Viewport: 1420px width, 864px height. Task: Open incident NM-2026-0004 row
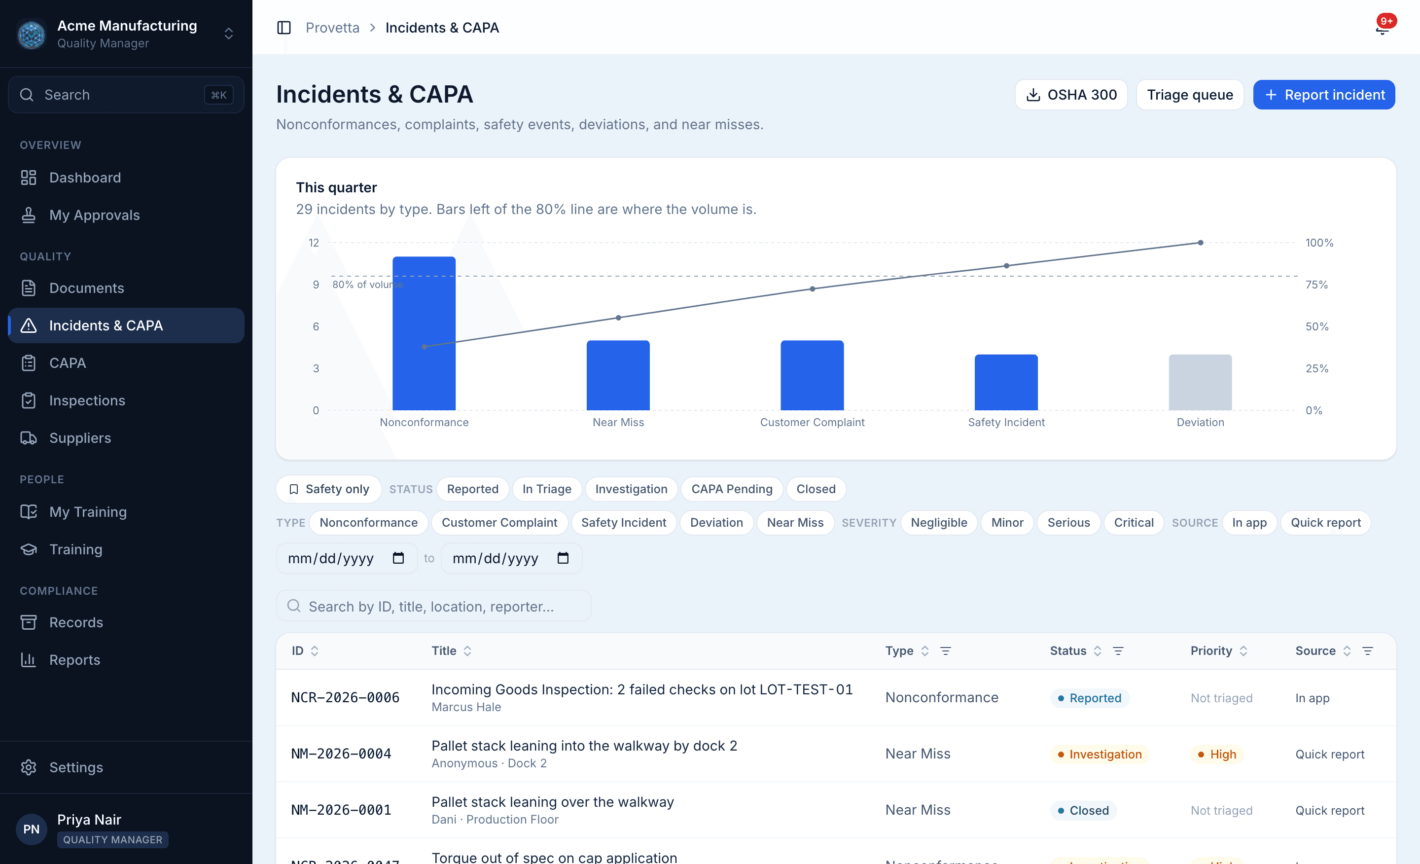836,754
